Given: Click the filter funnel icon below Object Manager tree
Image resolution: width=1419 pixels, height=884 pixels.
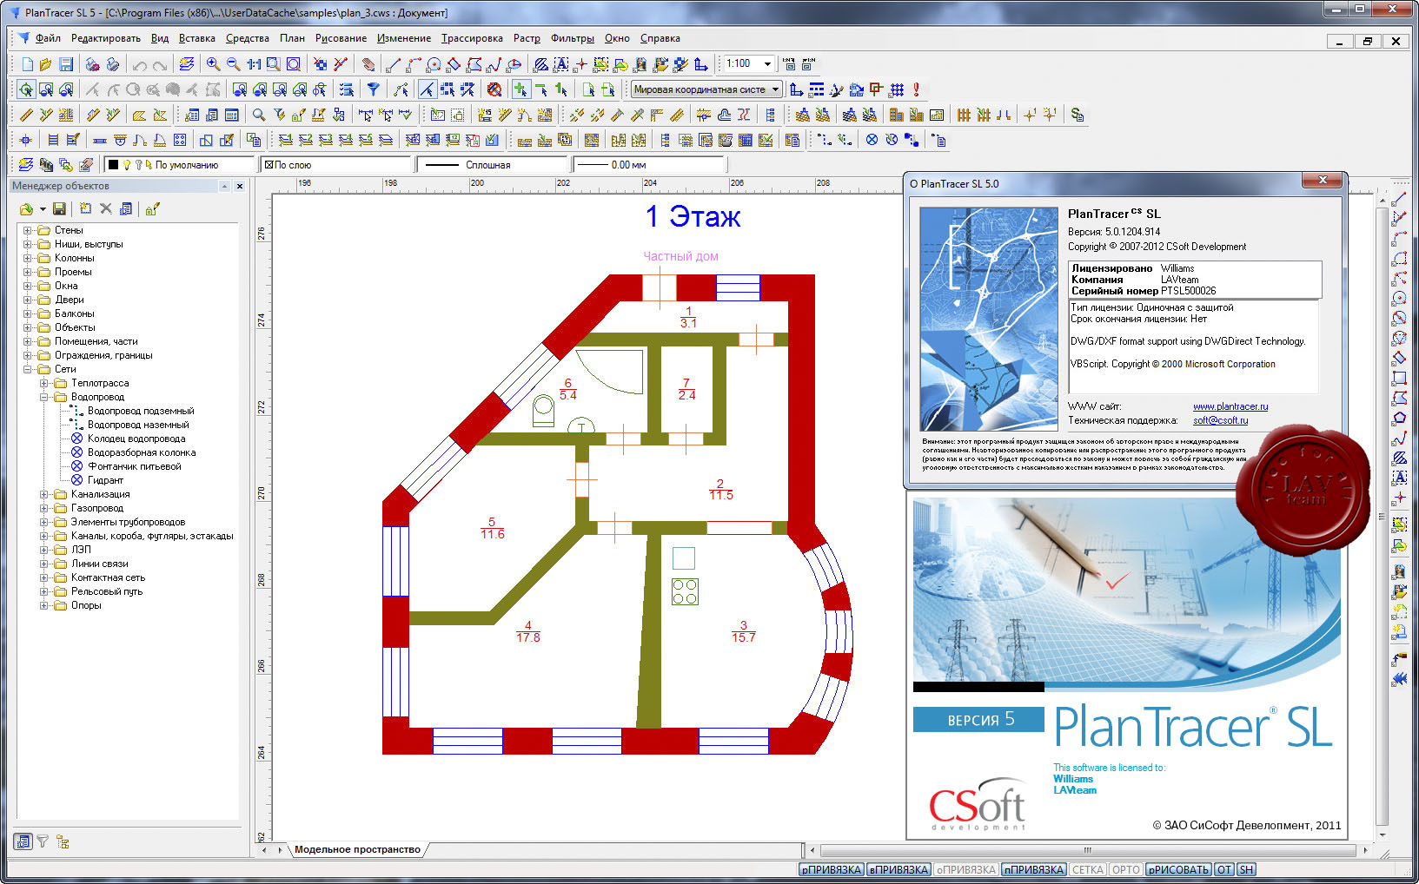Looking at the screenshot, I should (x=43, y=841).
